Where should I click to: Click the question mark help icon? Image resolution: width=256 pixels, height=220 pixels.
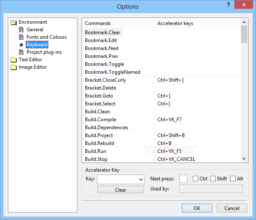pos(229,5)
